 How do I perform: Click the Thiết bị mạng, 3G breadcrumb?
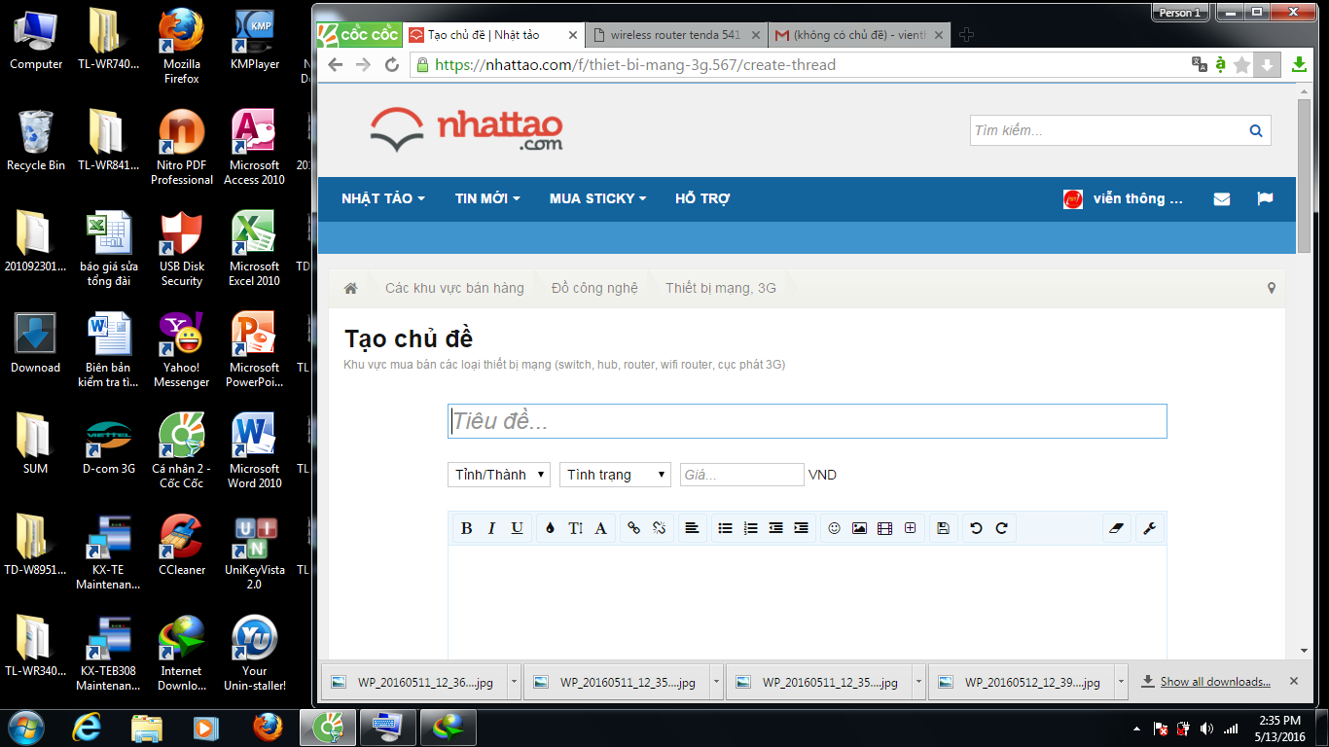(x=720, y=288)
